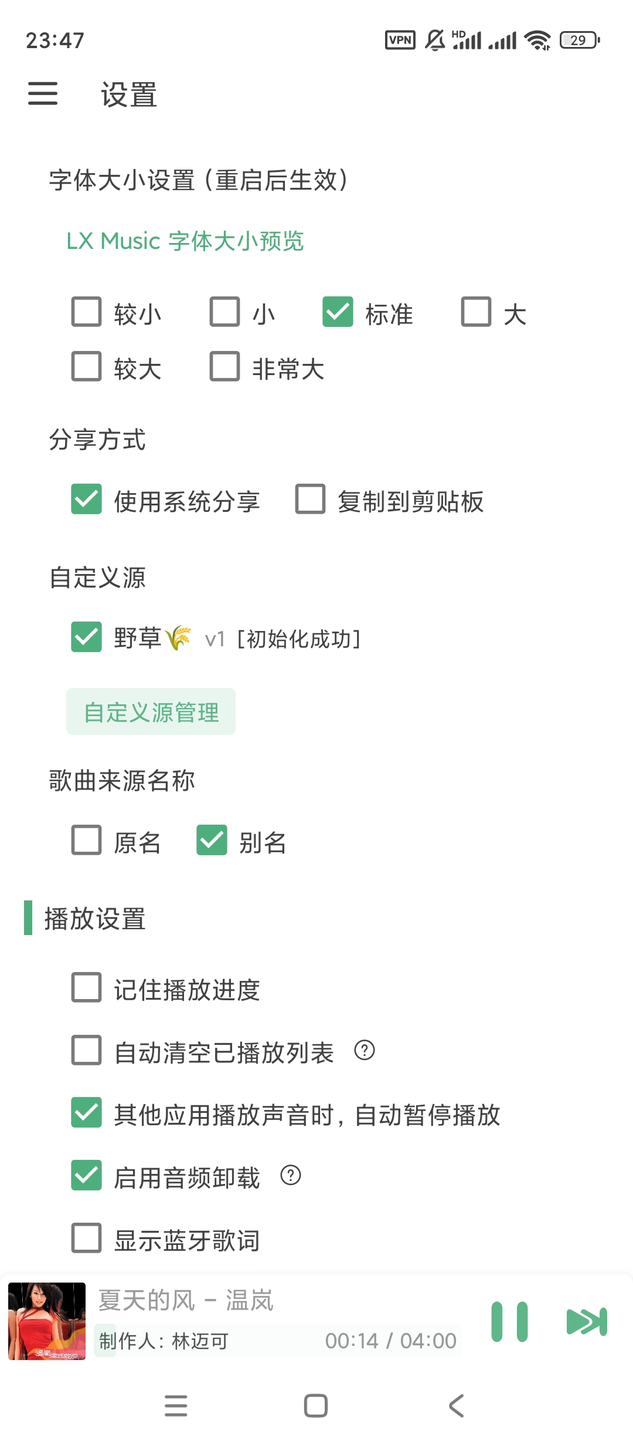The image size is (633, 1444).
Task: Tap help icon beside 启用音频卸载
Action: click(x=291, y=1175)
